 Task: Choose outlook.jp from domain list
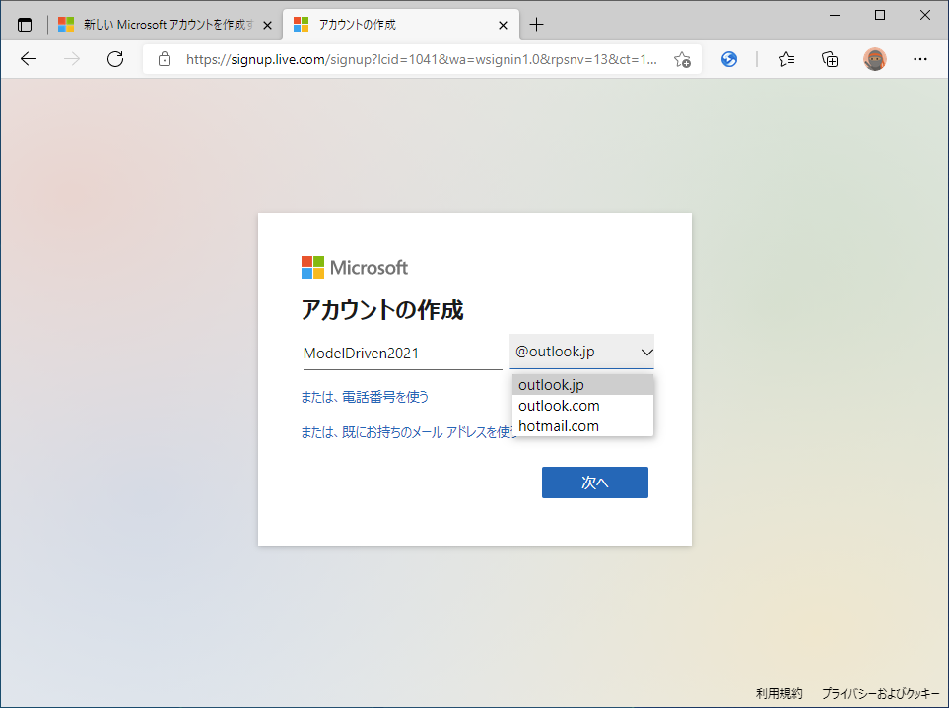coord(582,385)
